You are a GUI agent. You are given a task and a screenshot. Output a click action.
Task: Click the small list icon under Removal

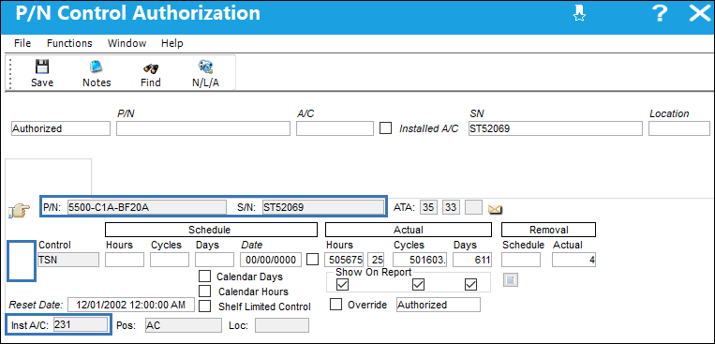pyautogui.click(x=511, y=279)
